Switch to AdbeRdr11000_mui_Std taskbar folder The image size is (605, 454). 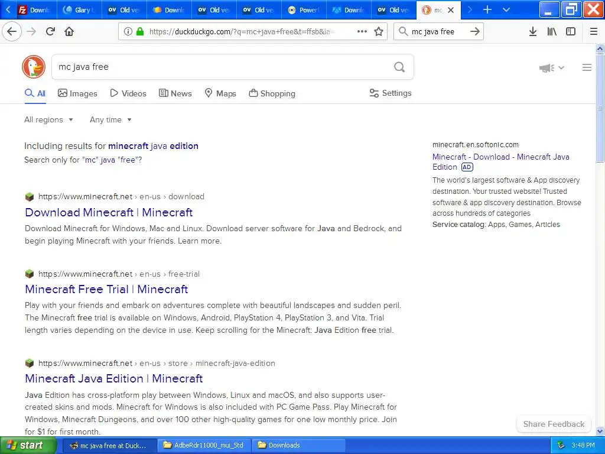tap(204, 445)
